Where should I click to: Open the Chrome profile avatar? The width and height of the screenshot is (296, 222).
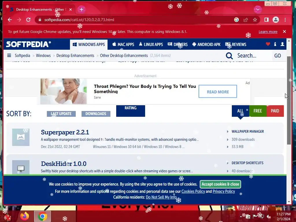tap(275, 20)
